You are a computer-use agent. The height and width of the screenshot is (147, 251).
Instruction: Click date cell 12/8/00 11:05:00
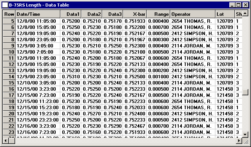pos(38,21)
